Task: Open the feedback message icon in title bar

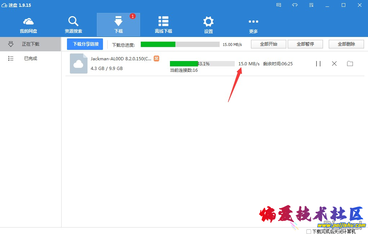Action: (279, 5)
